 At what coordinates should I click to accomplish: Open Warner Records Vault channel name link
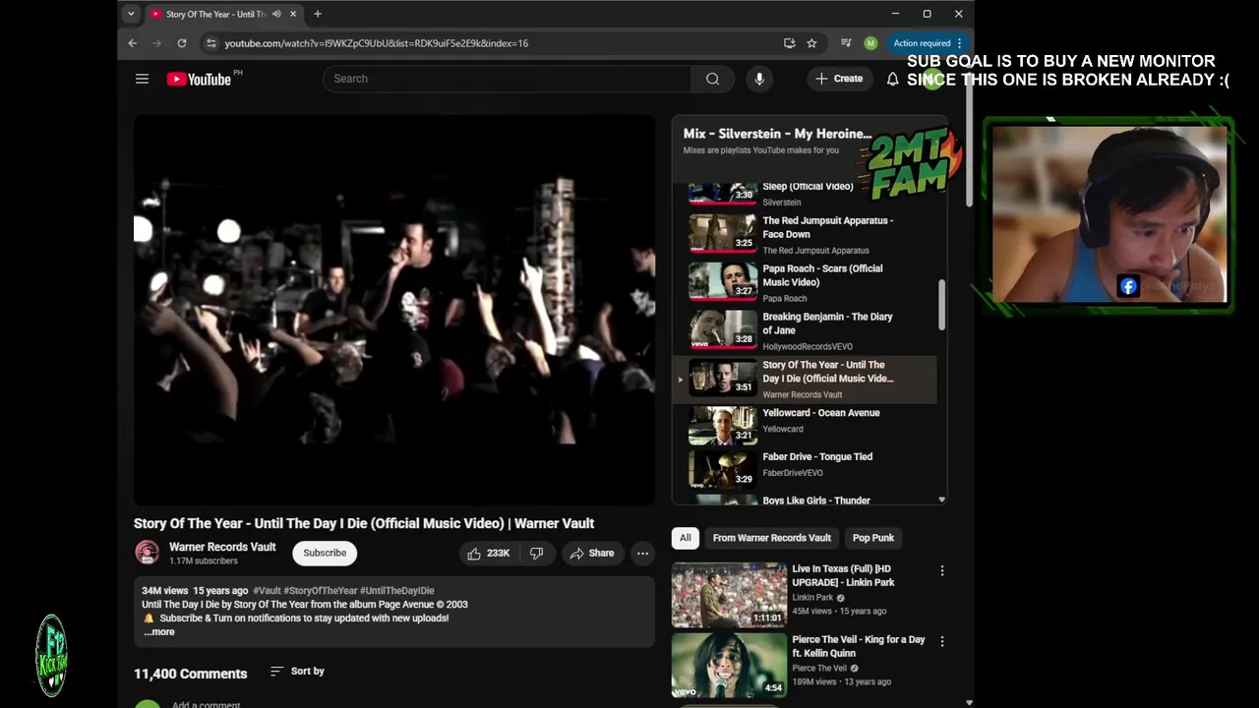(x=222, y=547)
